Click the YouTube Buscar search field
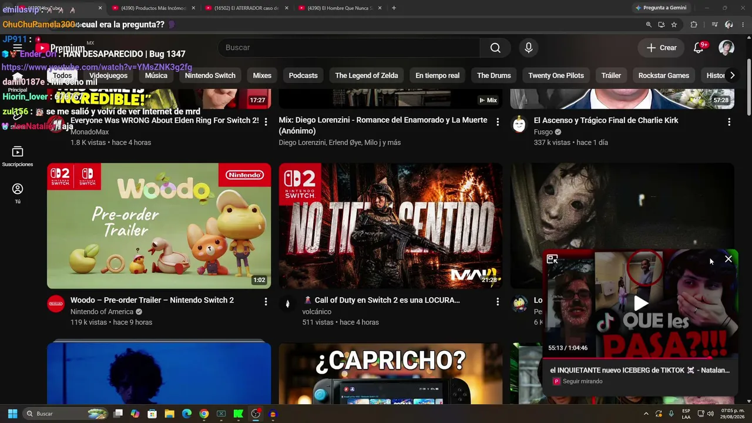 [x=349, y=48]
